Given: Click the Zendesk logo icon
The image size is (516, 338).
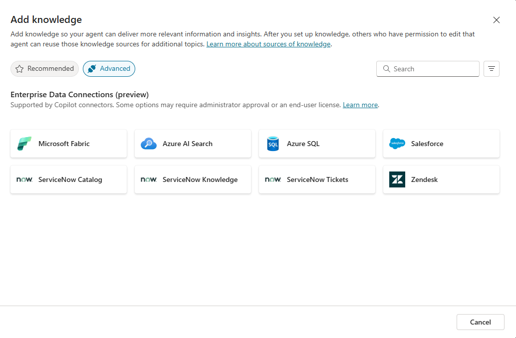Looking at the screenshot, I should click(x=397, y=179).
